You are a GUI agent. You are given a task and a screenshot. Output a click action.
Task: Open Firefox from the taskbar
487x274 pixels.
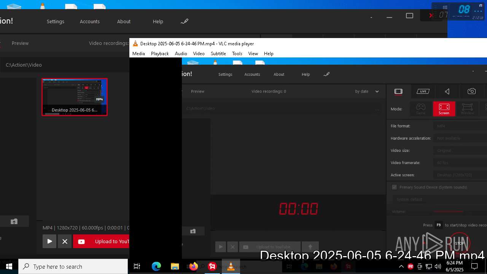point(193,266)
